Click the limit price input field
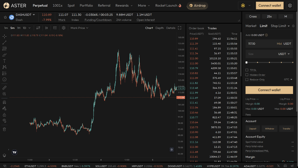The width and height of the screenshot is (298, 168). click(260, 44)
